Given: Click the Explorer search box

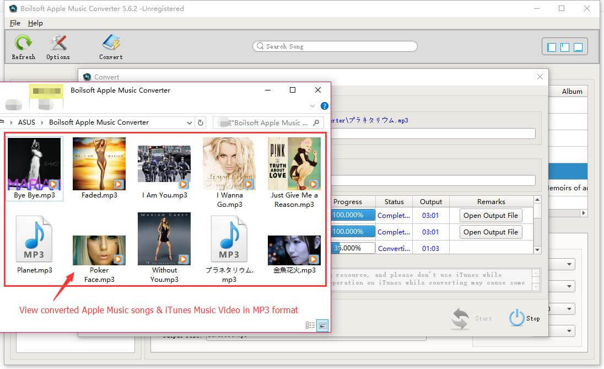Looking at the screenshot, I should click(268, 122).
